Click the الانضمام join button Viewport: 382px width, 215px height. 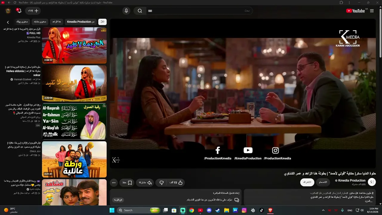pyautogui.click(x=323, y=182)
